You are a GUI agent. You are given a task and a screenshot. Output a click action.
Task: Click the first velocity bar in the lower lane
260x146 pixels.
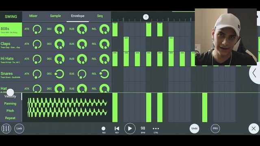tap(115, 107)
